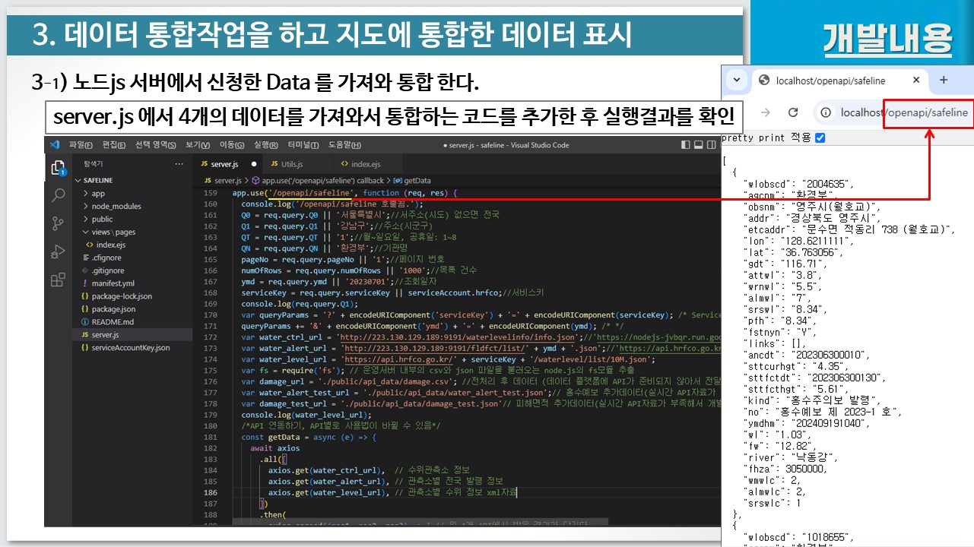Viewport: 974px width, 547px height.
Task: Open the browser tab search dropdown
Action: pos(736,81)
